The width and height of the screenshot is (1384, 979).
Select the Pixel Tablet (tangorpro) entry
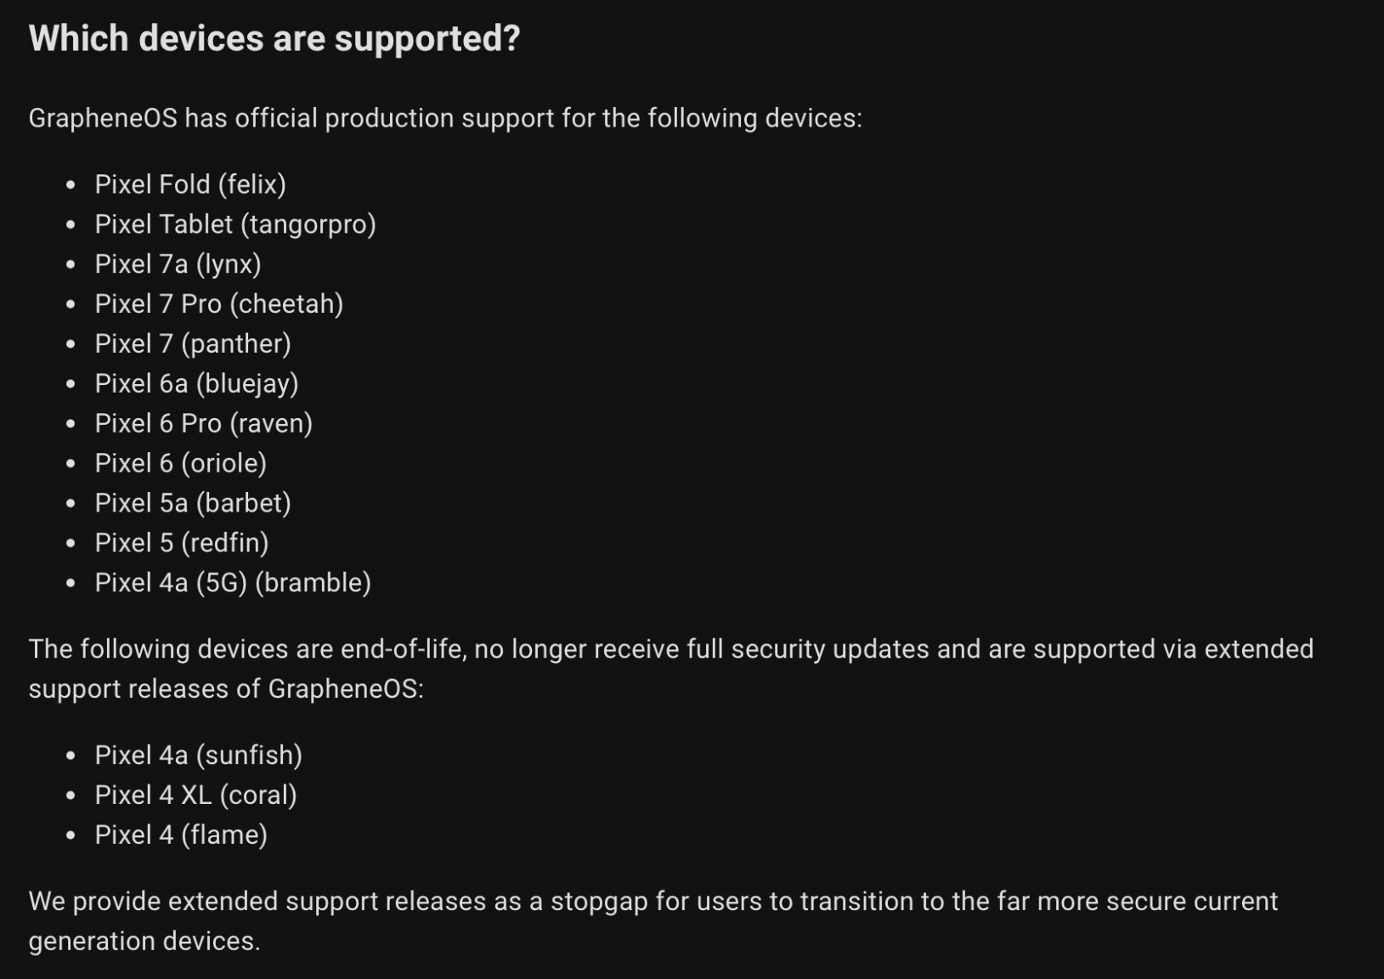click(235, 224)
